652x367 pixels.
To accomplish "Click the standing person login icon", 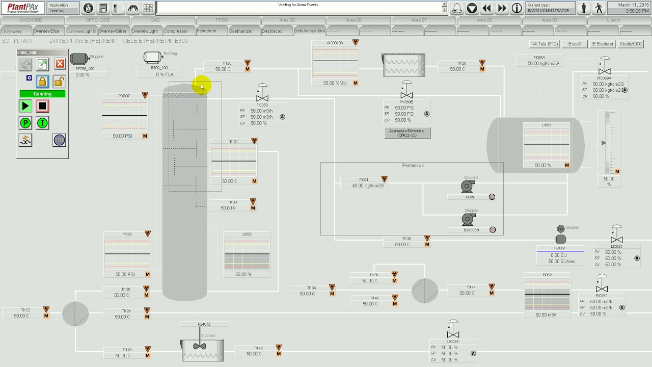I will coord(584,8).
